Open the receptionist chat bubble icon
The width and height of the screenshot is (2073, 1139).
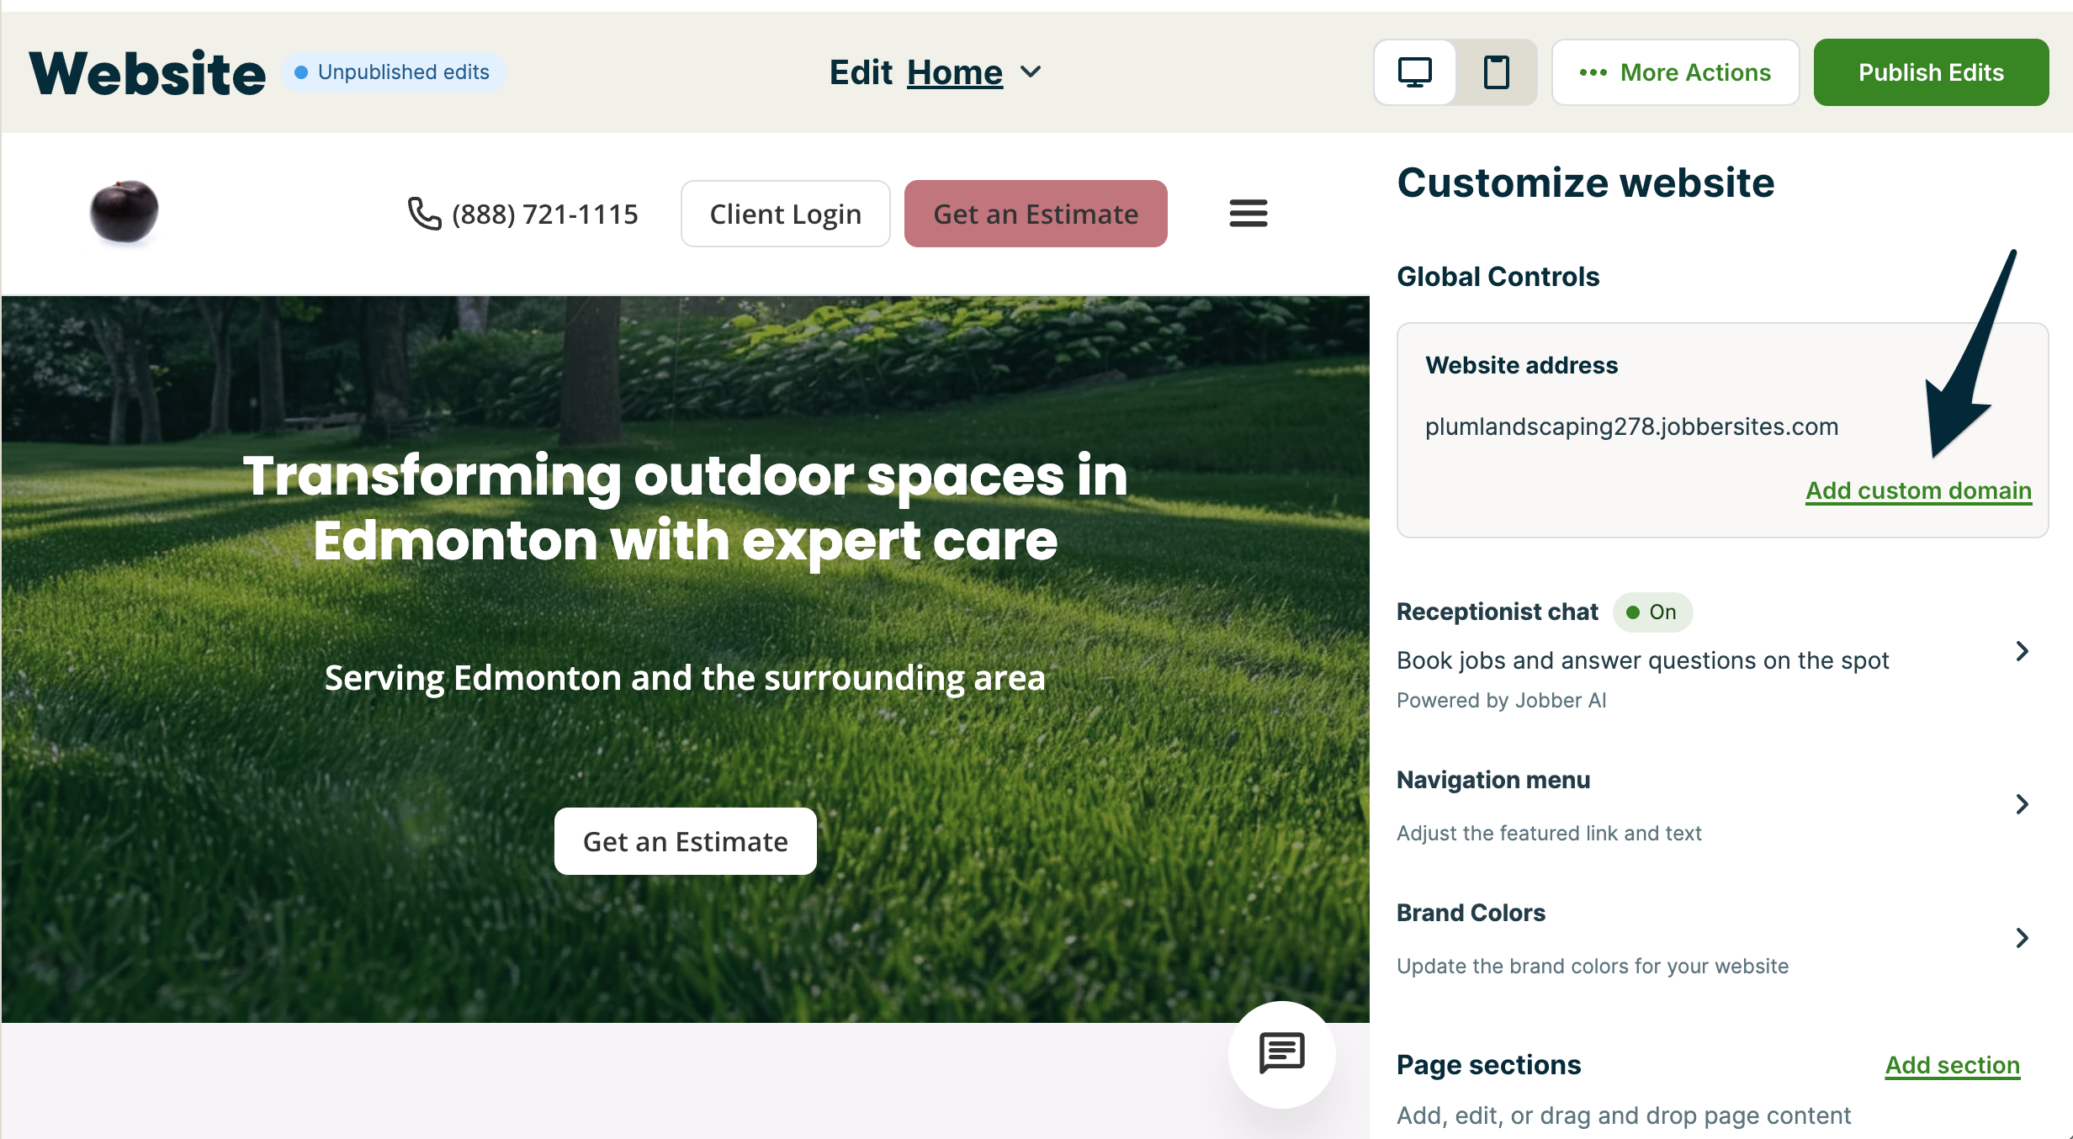[1281, 1053]
